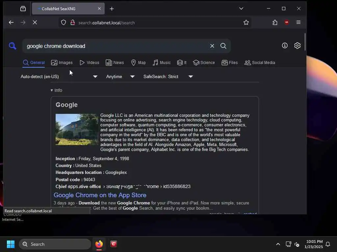
Task: Open the network status tray icon
Action: [288, 244]
